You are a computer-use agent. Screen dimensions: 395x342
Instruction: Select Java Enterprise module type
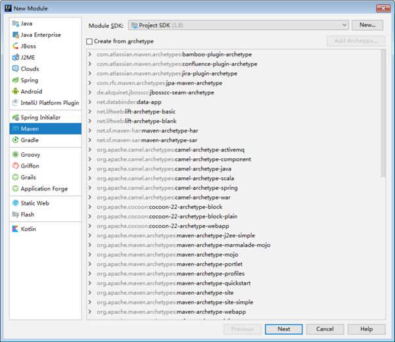click(x=45, y=35)
